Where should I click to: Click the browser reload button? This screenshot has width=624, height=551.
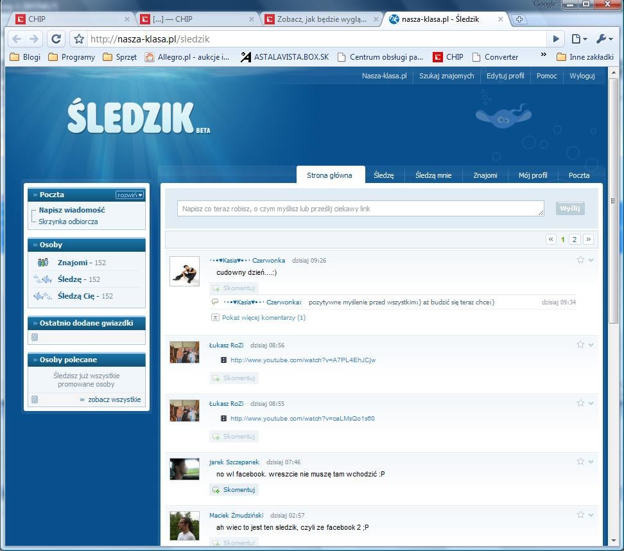(x=56, y=39)
